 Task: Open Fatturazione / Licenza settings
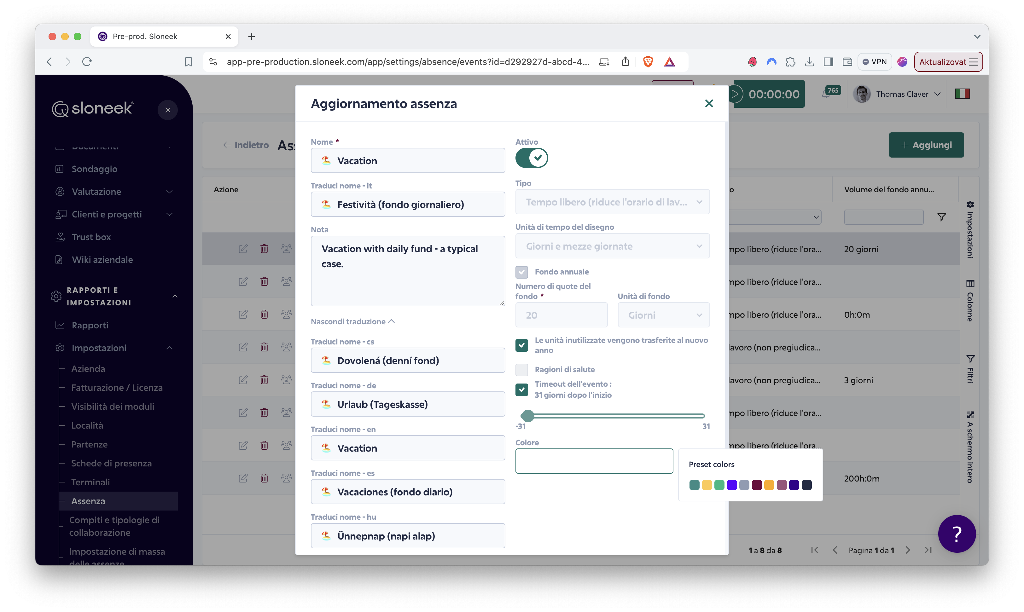point(117,388)
